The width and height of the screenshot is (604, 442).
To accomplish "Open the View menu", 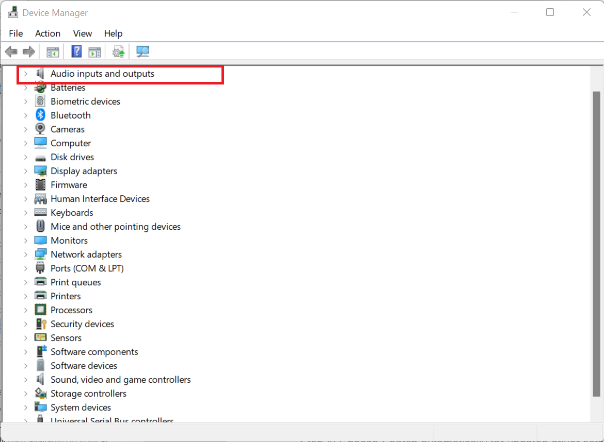I will pyautogui.click(x=82, y=33).
